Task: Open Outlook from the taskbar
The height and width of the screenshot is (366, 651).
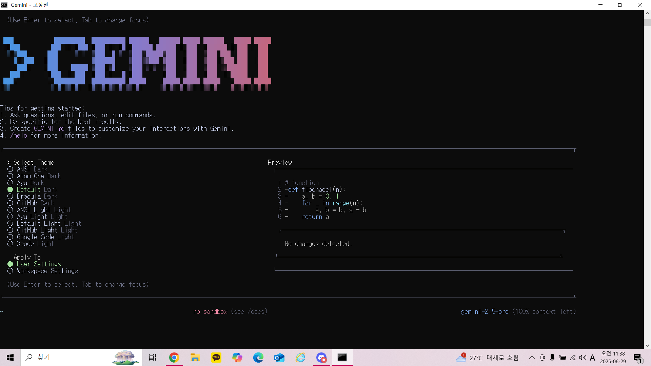Action: coord(279,358)
